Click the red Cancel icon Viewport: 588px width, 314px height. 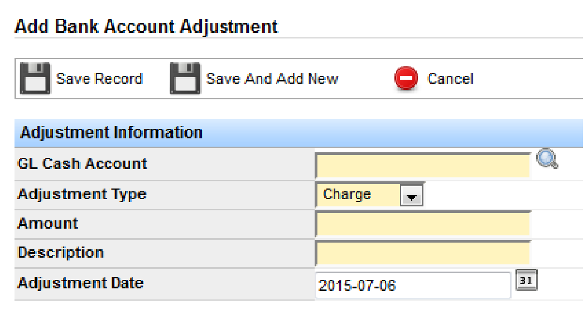(406, 78)
